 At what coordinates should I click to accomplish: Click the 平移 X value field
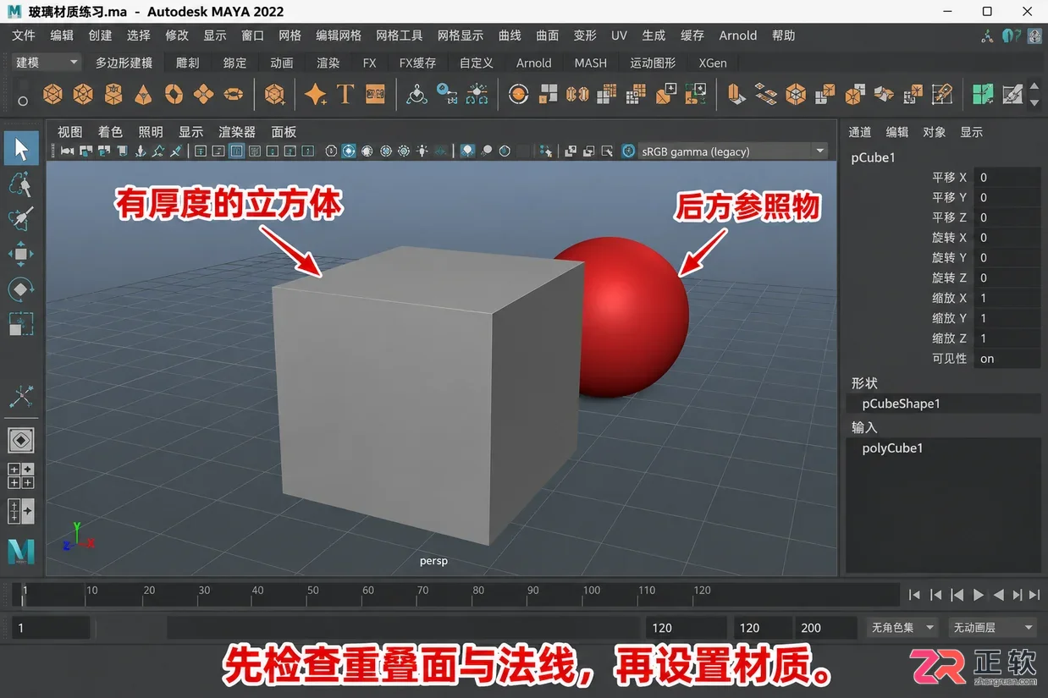pyautogui.click(x=1007, y=178)
